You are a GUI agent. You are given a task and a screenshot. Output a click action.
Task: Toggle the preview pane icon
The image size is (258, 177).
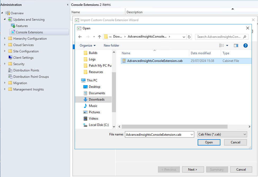236,46
